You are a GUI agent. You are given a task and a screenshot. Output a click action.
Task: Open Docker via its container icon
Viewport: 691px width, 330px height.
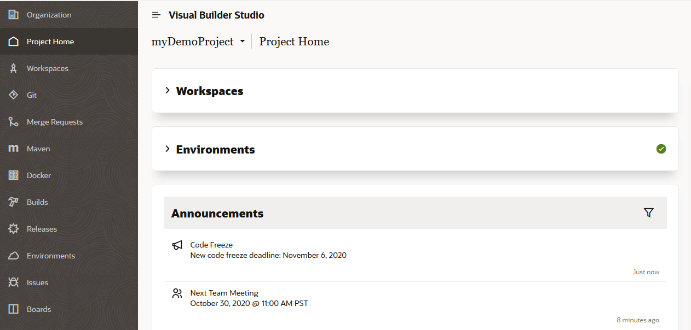point(14,175)
